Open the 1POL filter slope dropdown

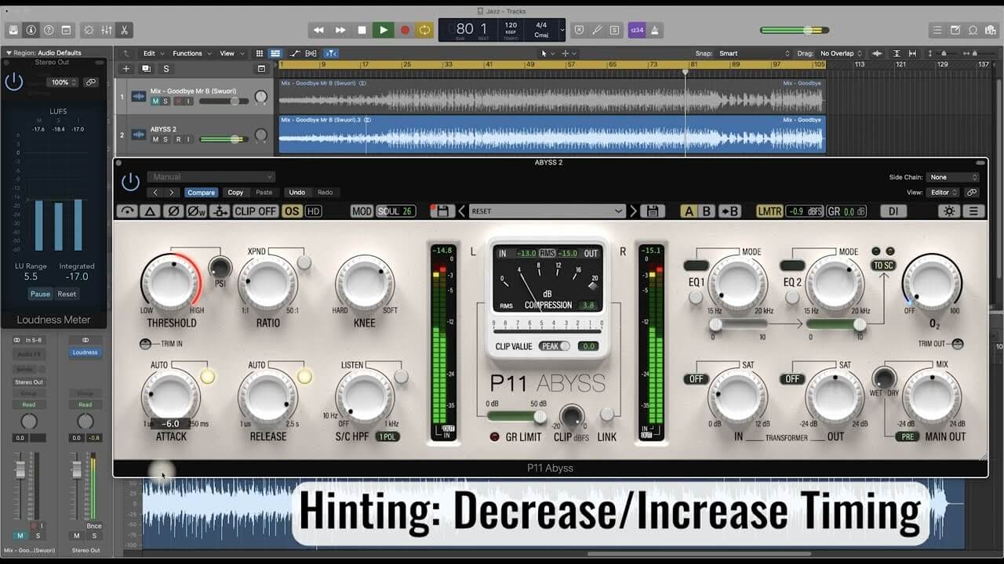(x=387, y=436)
